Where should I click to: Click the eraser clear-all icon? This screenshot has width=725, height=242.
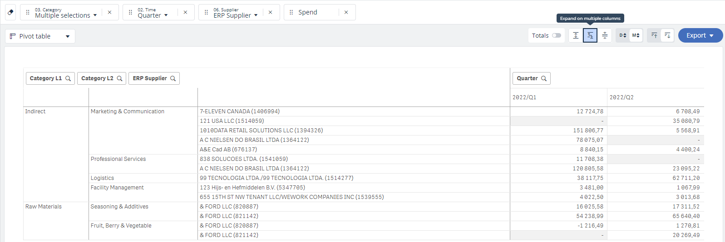point(10,12)
